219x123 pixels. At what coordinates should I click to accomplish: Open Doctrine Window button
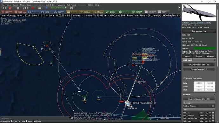[199, 99]
